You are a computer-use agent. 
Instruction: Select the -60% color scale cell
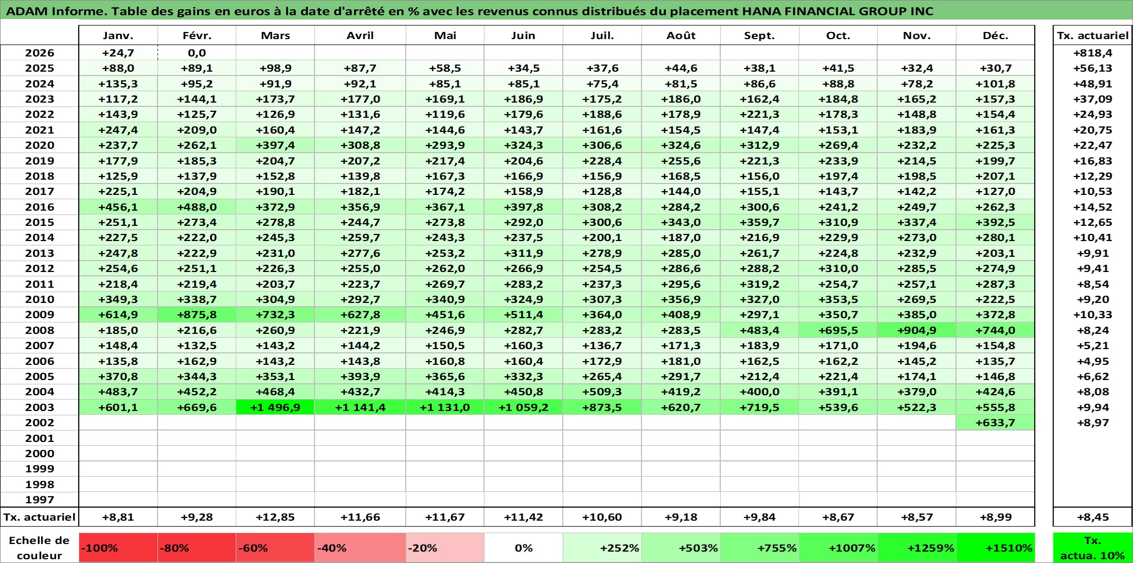coord(275,548)
